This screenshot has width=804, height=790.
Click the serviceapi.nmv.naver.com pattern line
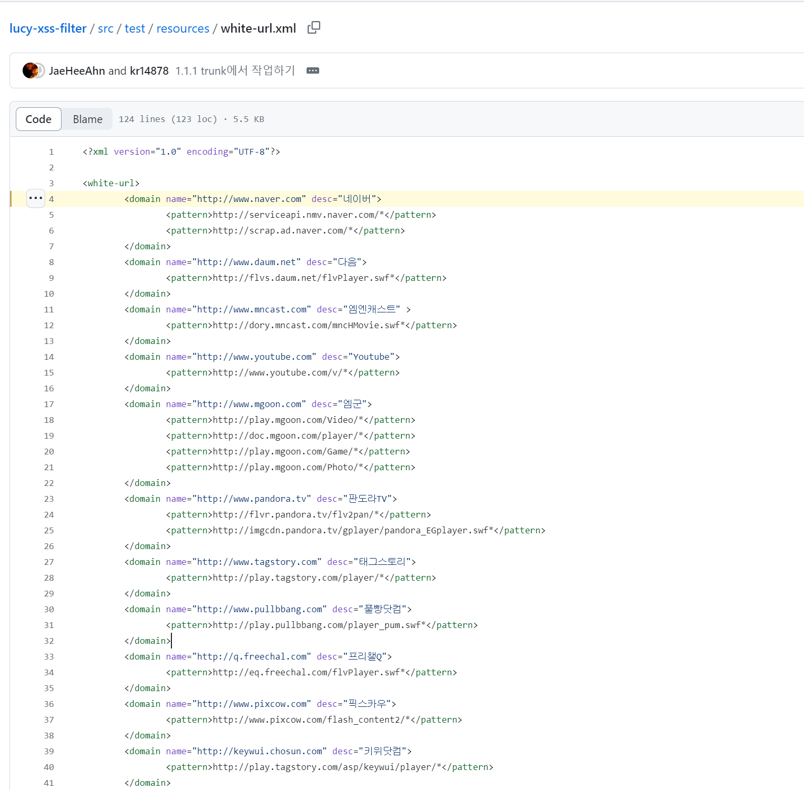[301, 215]
